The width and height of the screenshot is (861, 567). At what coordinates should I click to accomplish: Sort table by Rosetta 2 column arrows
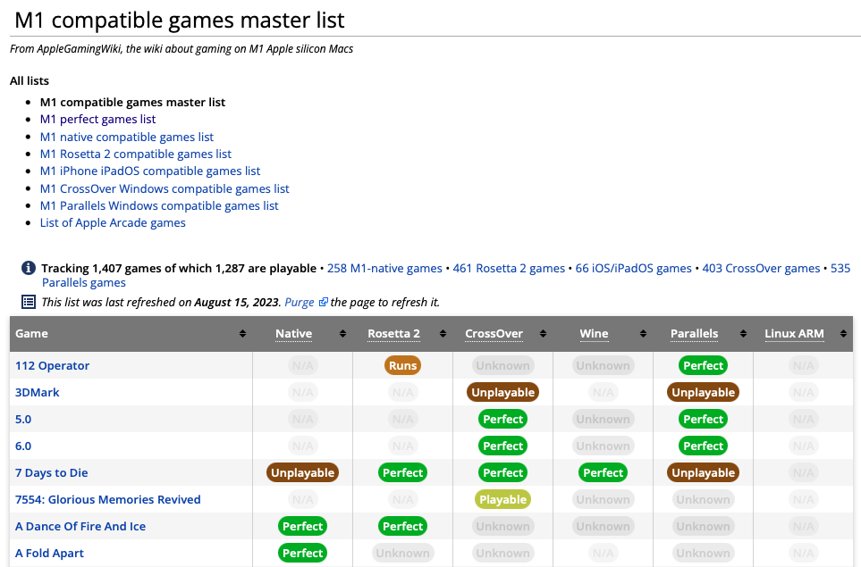443,334
